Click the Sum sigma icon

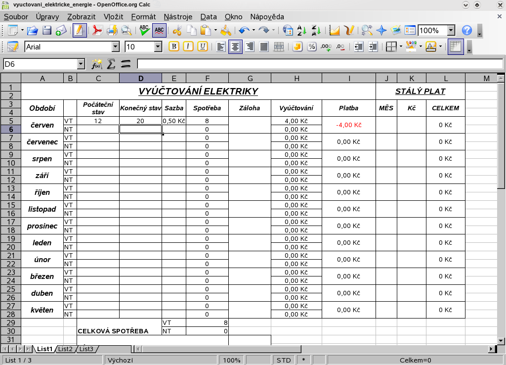coord(111,64)
